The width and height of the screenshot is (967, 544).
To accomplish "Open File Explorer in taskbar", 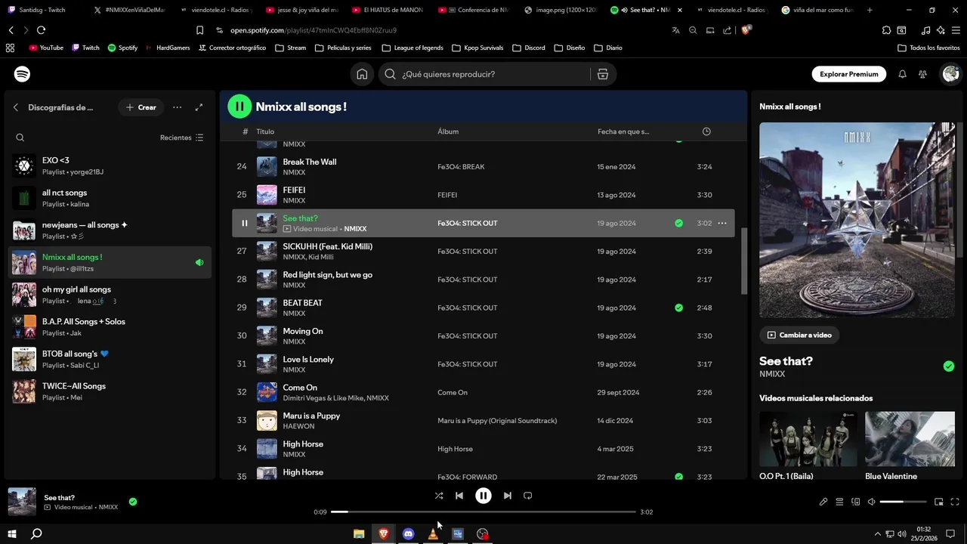I will [x=359, y=533].
